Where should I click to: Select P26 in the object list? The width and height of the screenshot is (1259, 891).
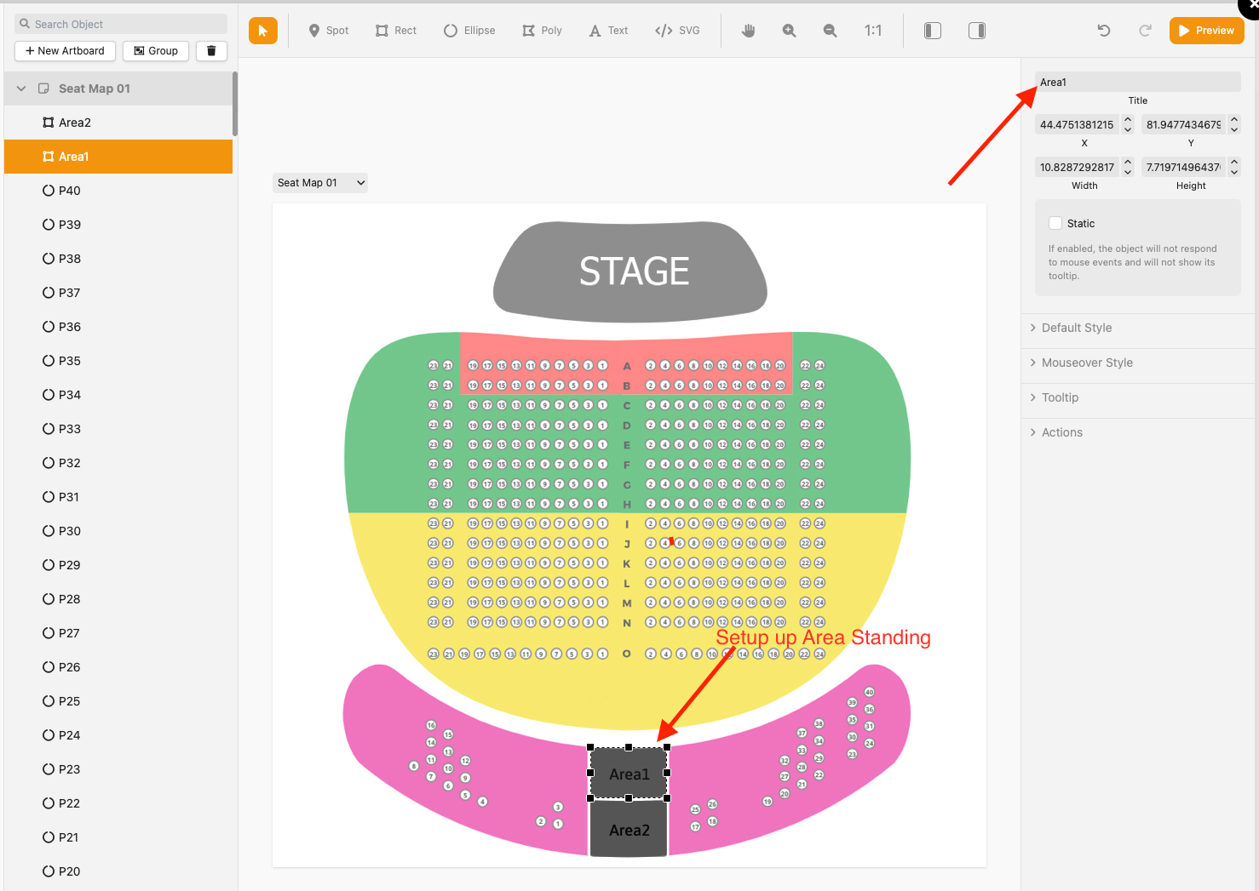tap(118, 667)
